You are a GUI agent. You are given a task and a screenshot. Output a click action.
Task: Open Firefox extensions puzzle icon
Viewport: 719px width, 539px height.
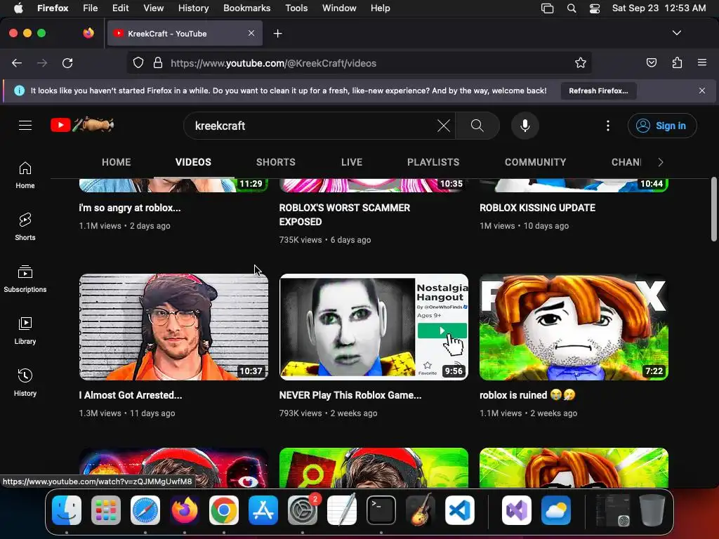pyautogui.click(x=677, y=62)
